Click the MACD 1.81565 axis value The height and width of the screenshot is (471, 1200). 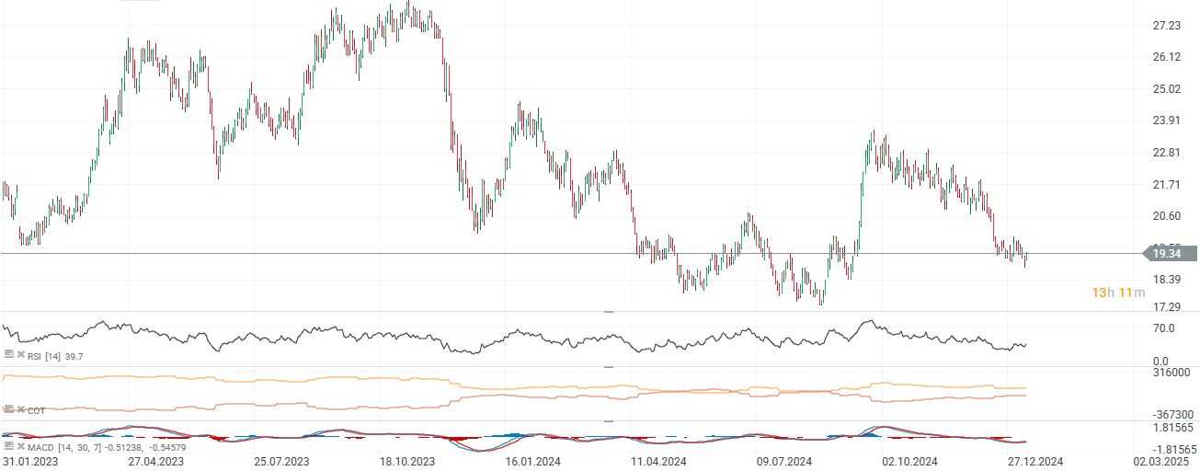click(1173, 429)
